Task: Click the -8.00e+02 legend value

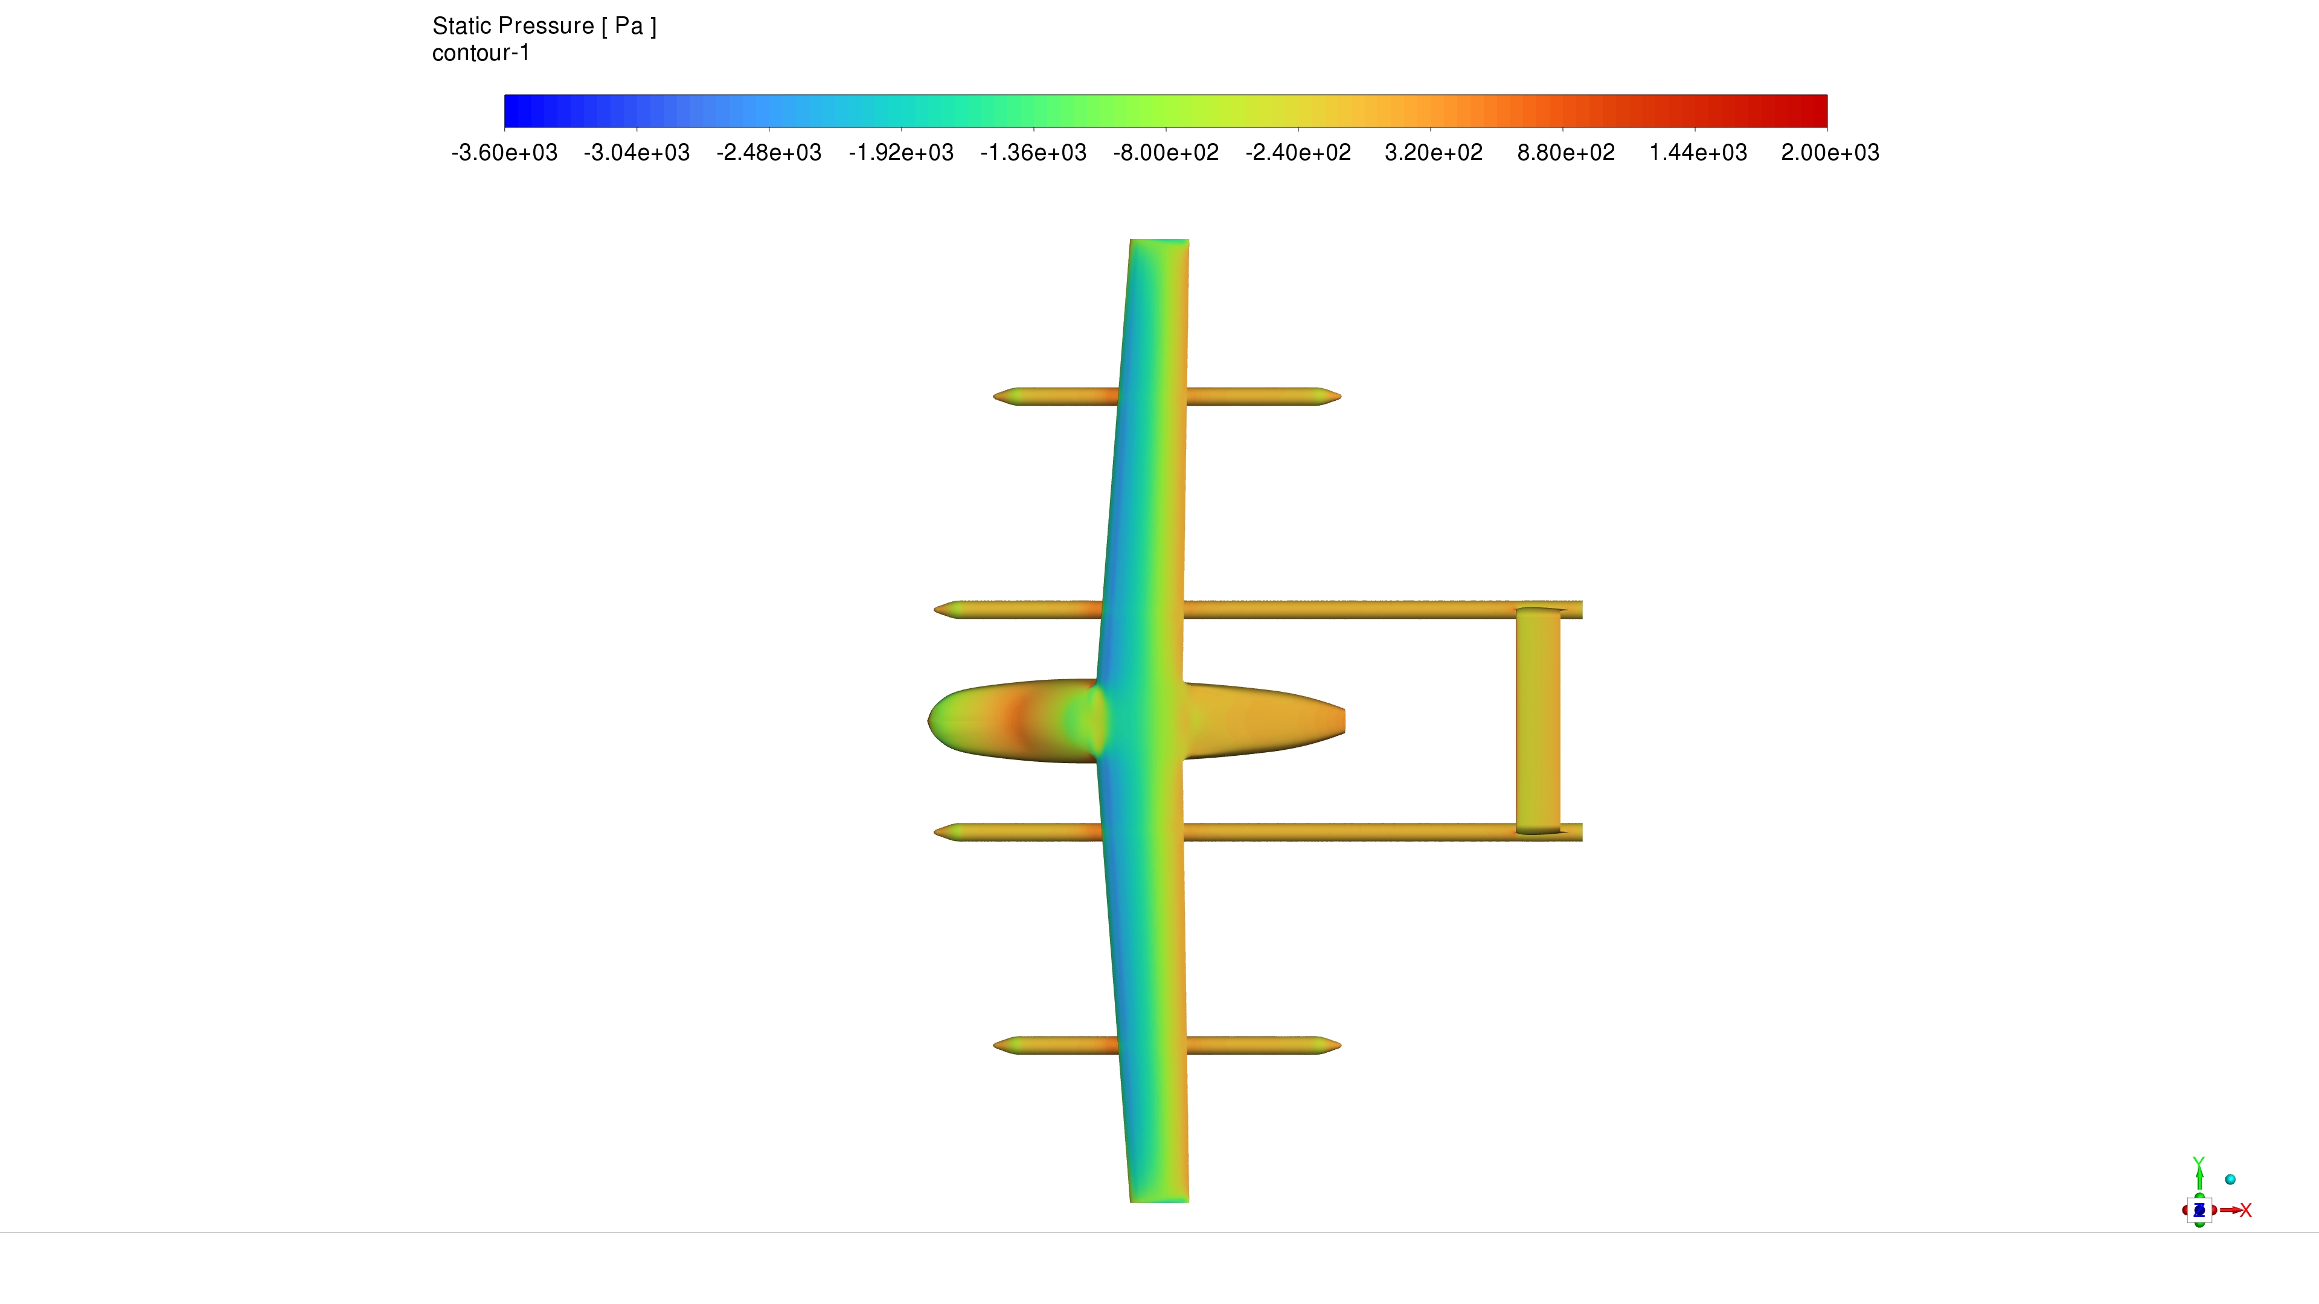Action: [1166, 153]
